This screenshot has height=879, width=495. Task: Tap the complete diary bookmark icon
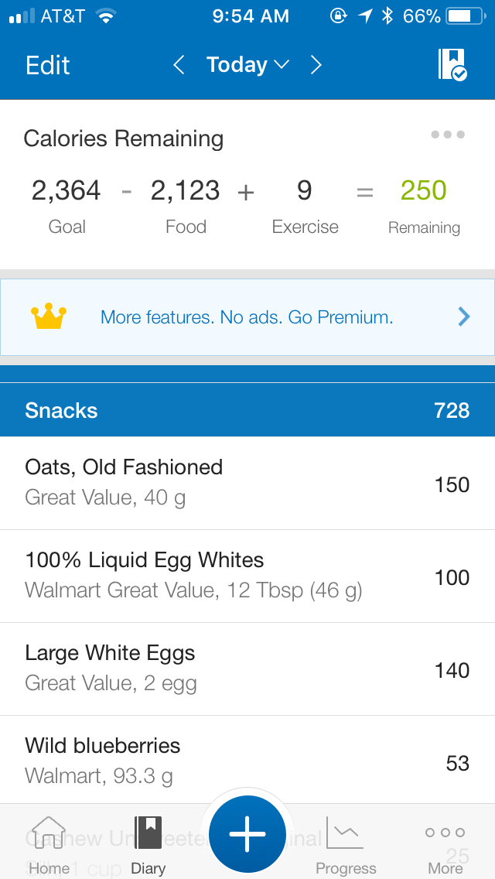tap(452, 65)
